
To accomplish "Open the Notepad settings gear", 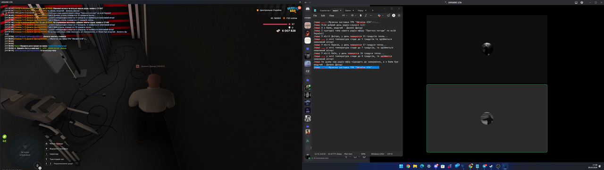I will (x=399, y=16).
